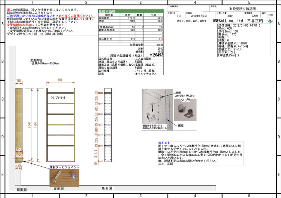Select ONE&ALL co,.ltd. 三谷正昭 text
281x198 pixels.
[x=238, y=21]
